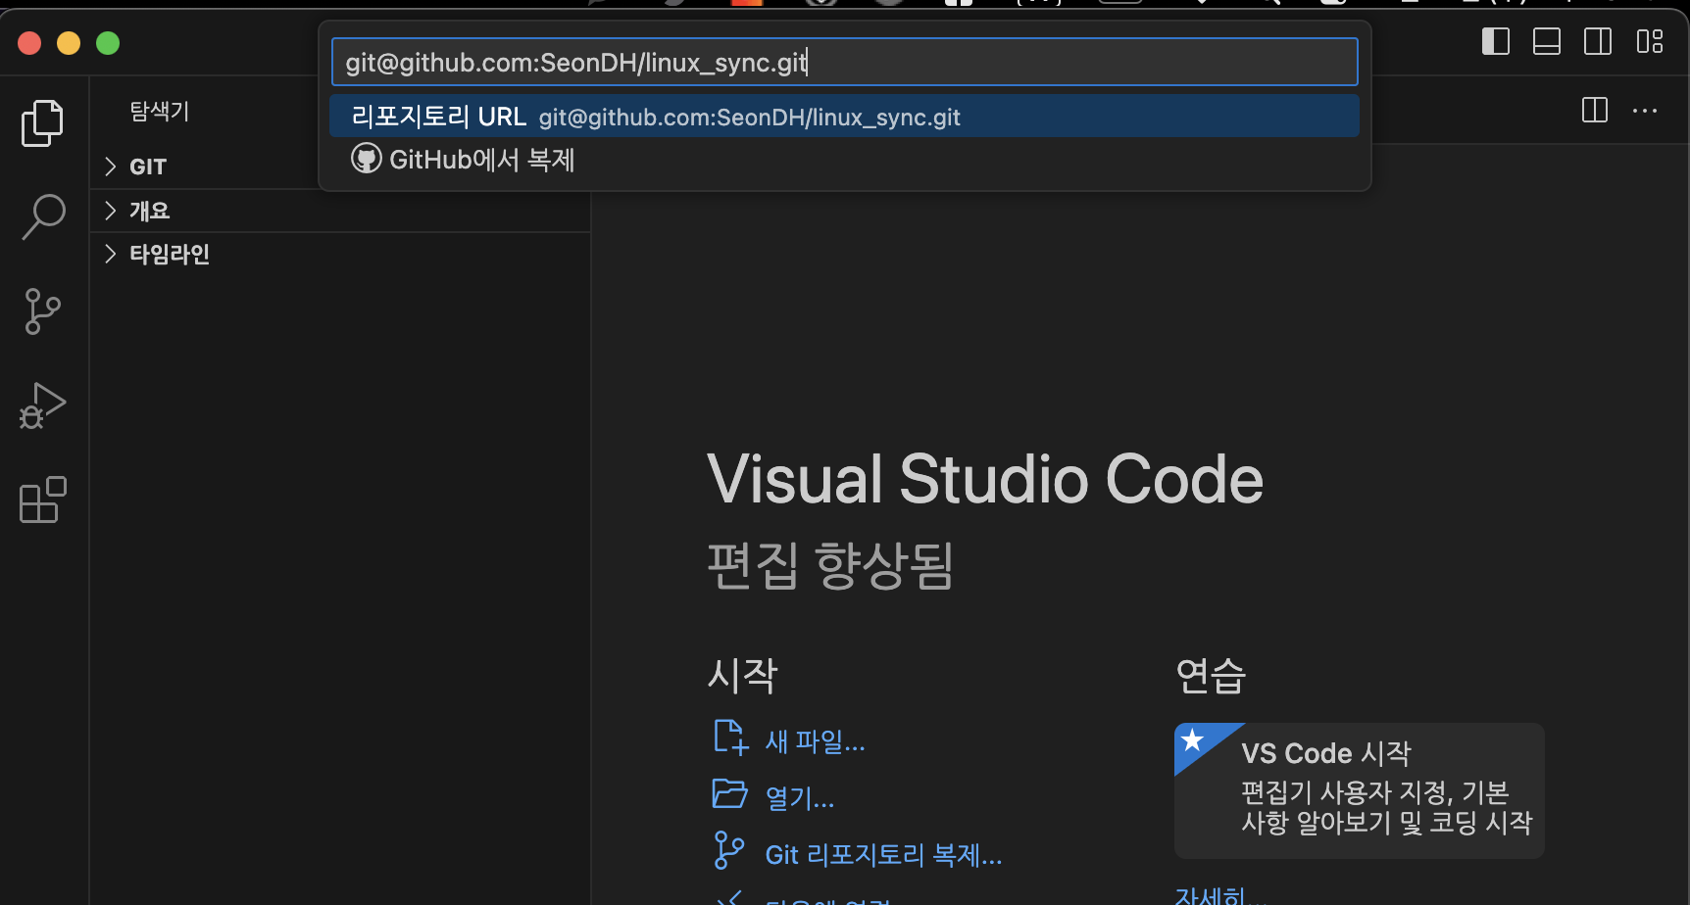Click the 탐색기 explorer panel title
This screenshot has width=1690, height=905.
pos(159,111)
